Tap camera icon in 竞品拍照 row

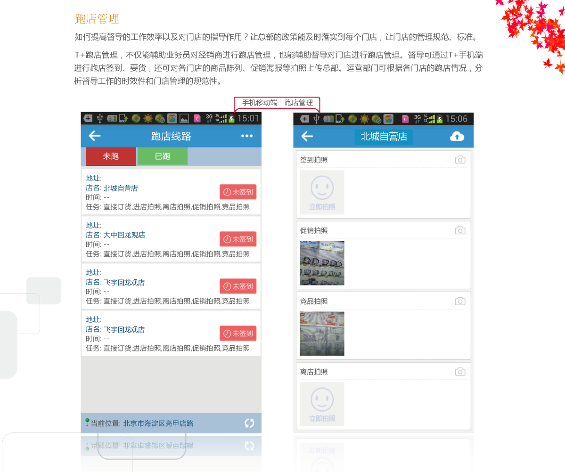point(460,301)
